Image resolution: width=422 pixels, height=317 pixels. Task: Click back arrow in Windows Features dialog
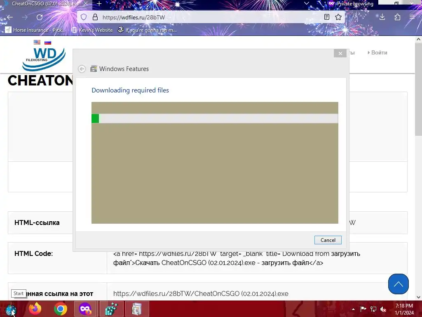(82, 69)
